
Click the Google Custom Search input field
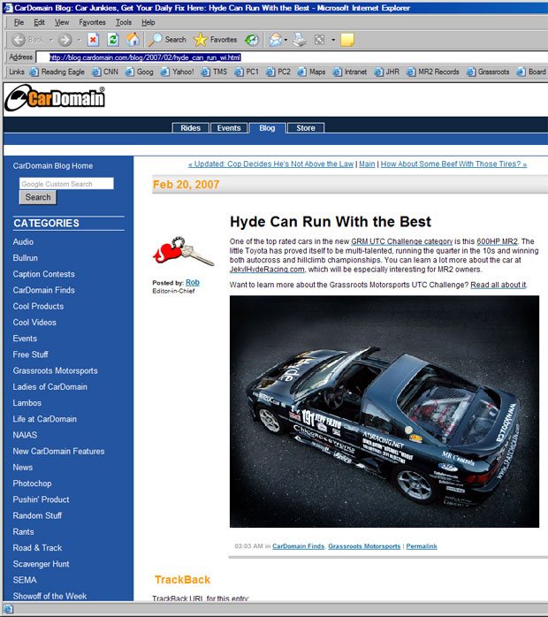pos(66,184)
